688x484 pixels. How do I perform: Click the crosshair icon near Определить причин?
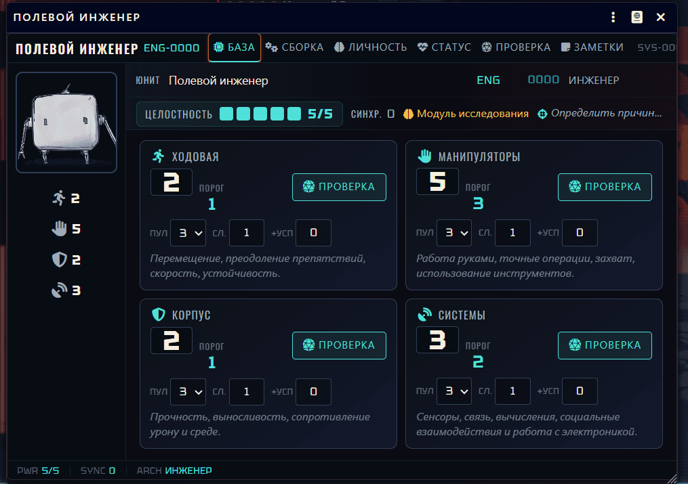click(x=542, y=114)
